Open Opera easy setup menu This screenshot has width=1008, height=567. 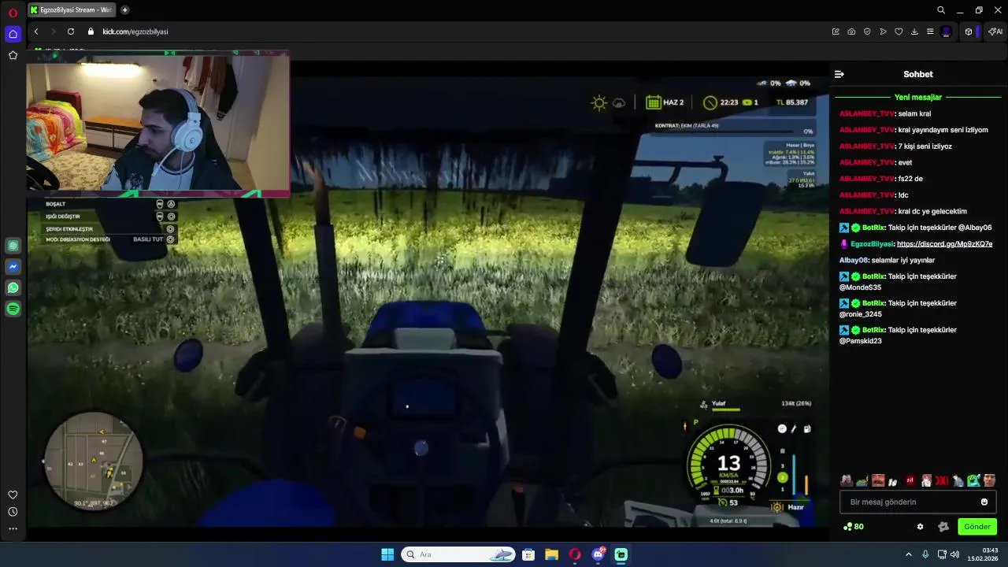930,31
